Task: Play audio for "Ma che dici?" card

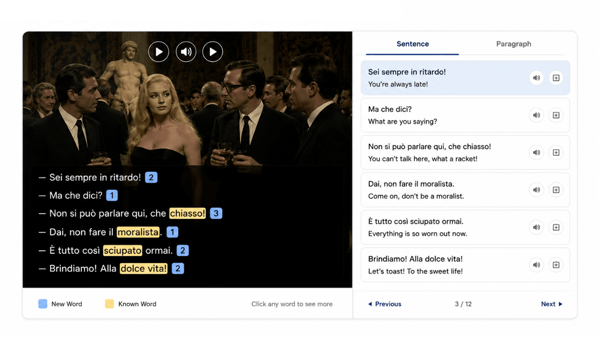Action: pos(536,115)
